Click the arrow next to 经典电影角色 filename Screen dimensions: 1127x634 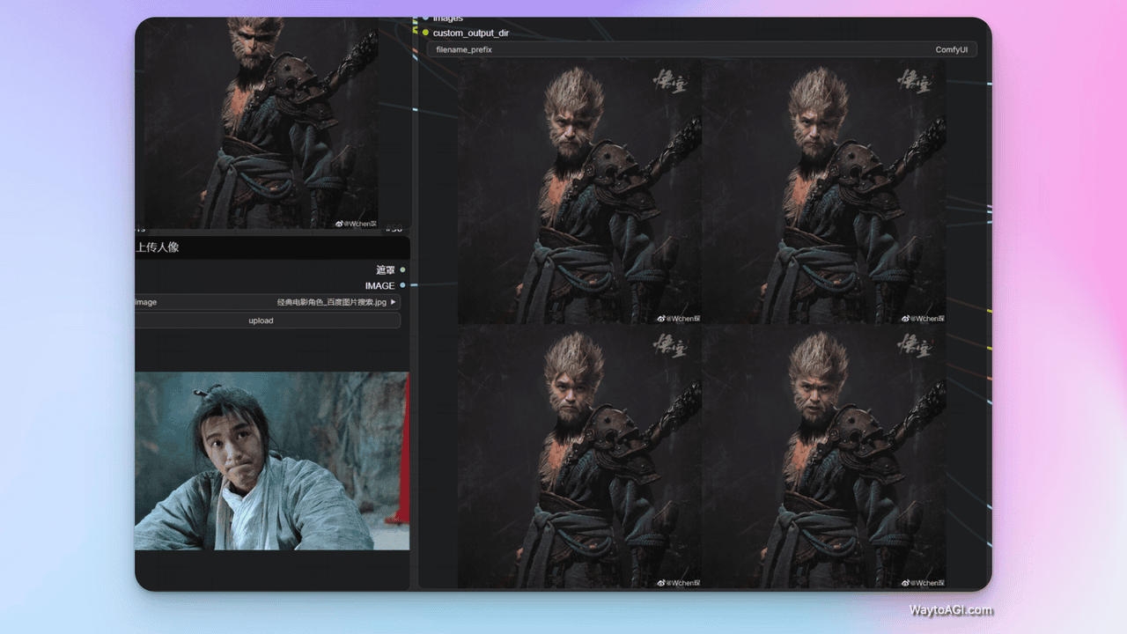(x=394, y=302)
